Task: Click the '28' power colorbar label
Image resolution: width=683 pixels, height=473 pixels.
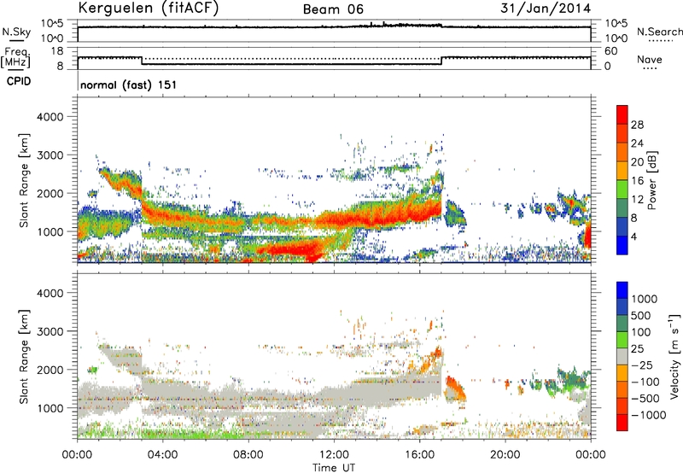Action: [637, 125]
